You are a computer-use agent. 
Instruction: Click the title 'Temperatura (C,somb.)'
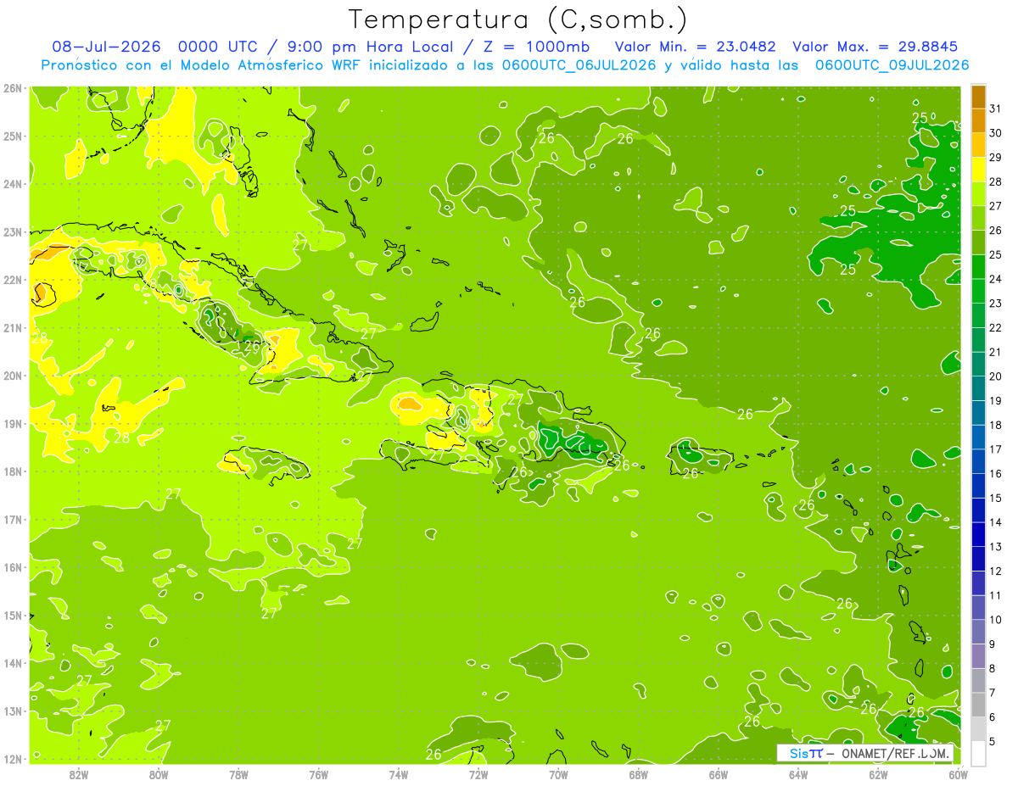coord(518,19)
